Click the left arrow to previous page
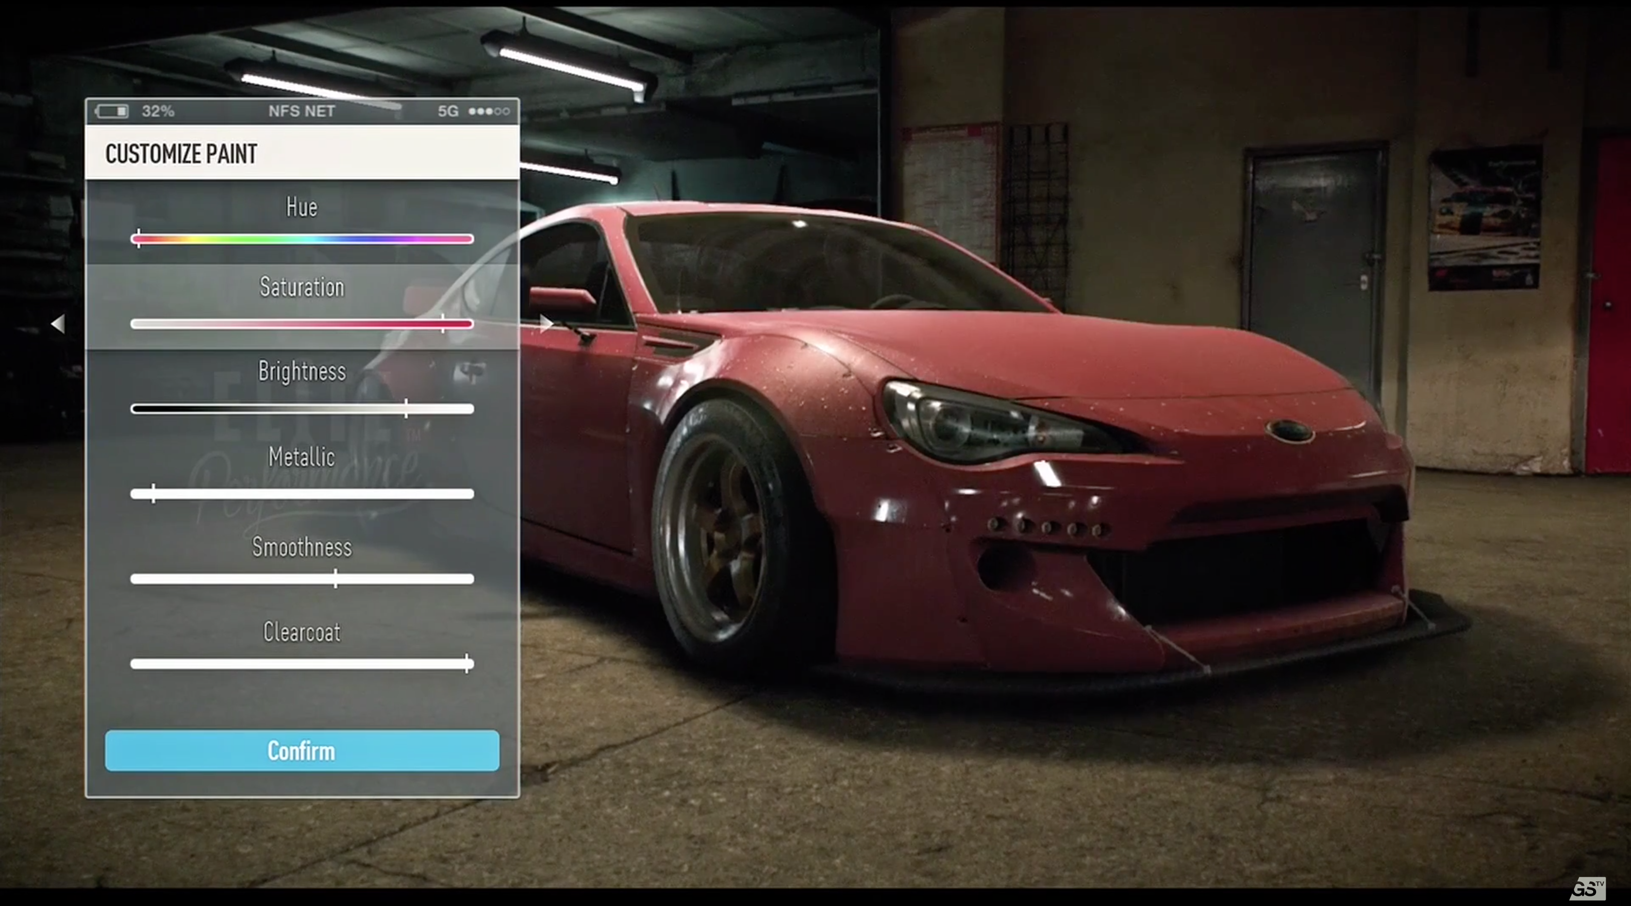Viewport: 1631px width, 906px height. (x=58, y=324)
